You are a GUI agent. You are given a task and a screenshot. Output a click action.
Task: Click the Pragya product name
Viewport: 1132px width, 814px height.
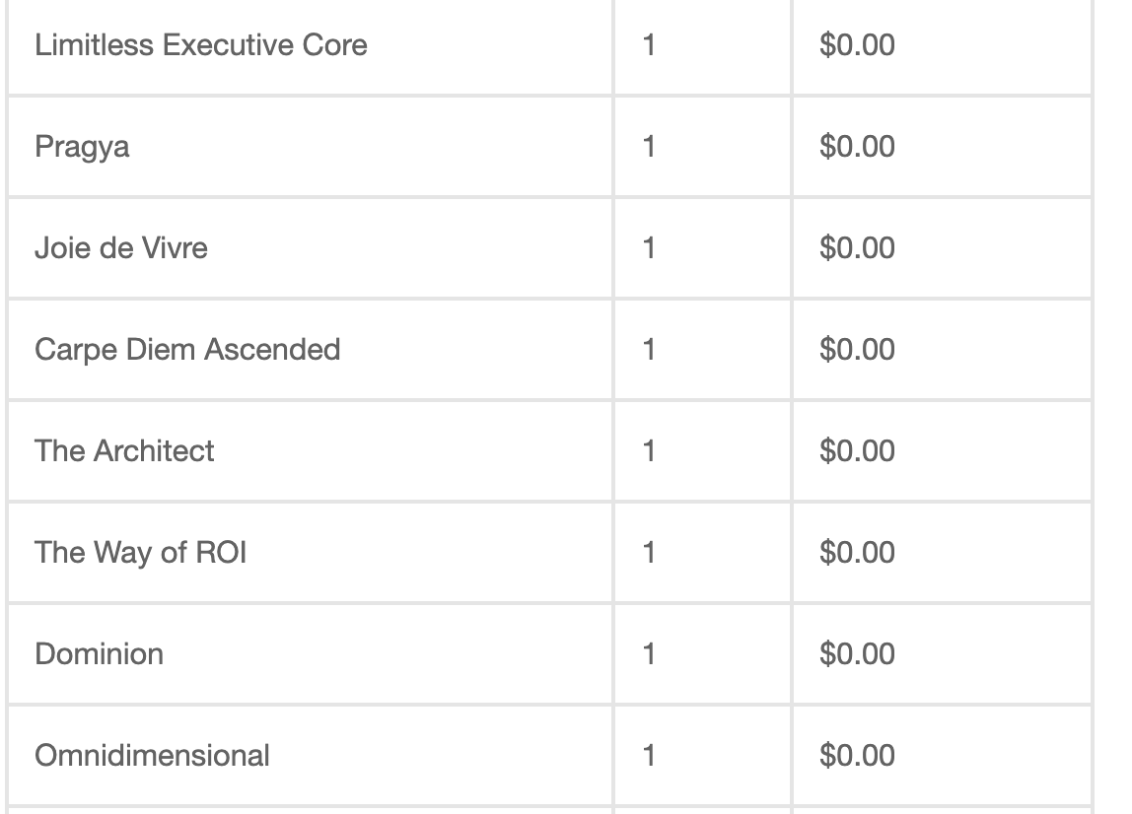click(82, 147)
